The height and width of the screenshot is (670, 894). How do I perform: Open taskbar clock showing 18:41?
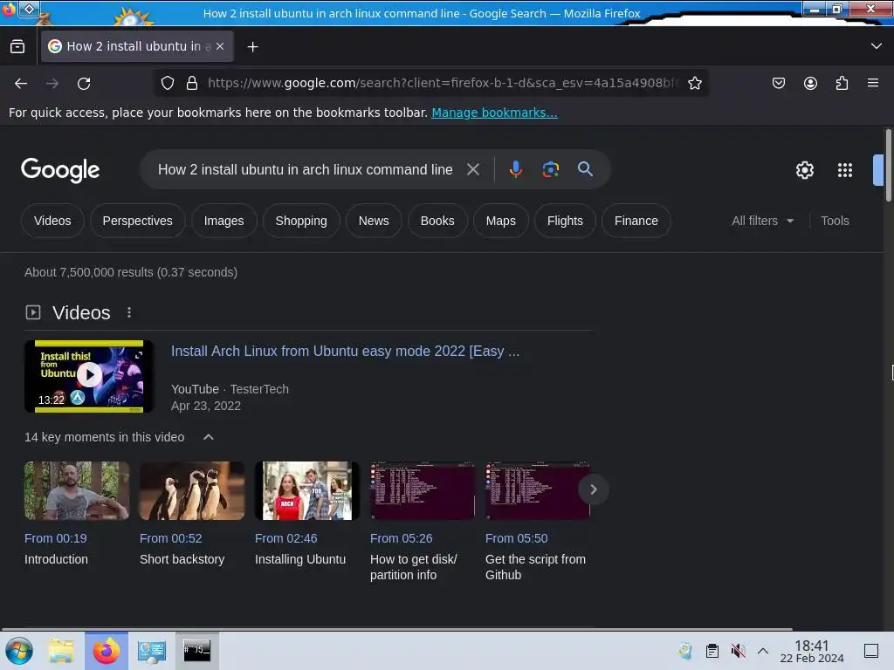click(x=811, y=651)
